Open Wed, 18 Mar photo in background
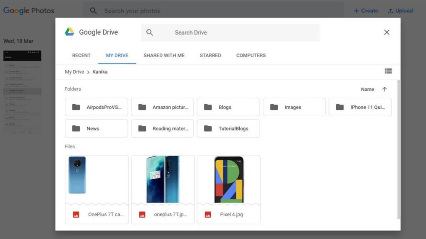 coord(22,92)
